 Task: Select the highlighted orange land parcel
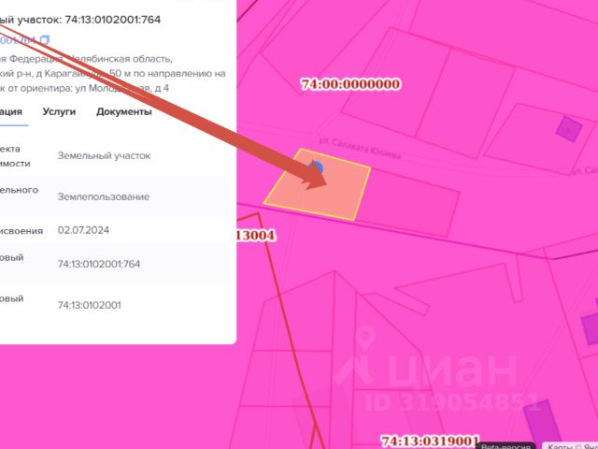tap(317, 185)
